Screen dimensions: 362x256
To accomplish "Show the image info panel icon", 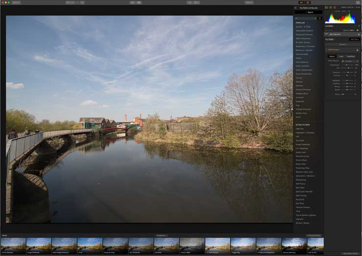I will coord(335,8).
